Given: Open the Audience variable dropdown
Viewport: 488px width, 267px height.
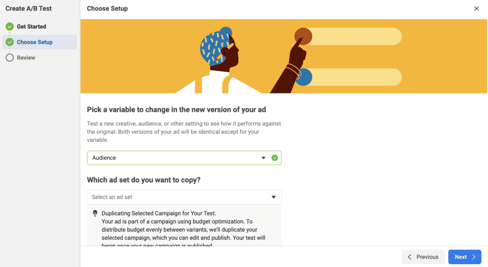Looking at the screenshot, I should pos(184,158).
